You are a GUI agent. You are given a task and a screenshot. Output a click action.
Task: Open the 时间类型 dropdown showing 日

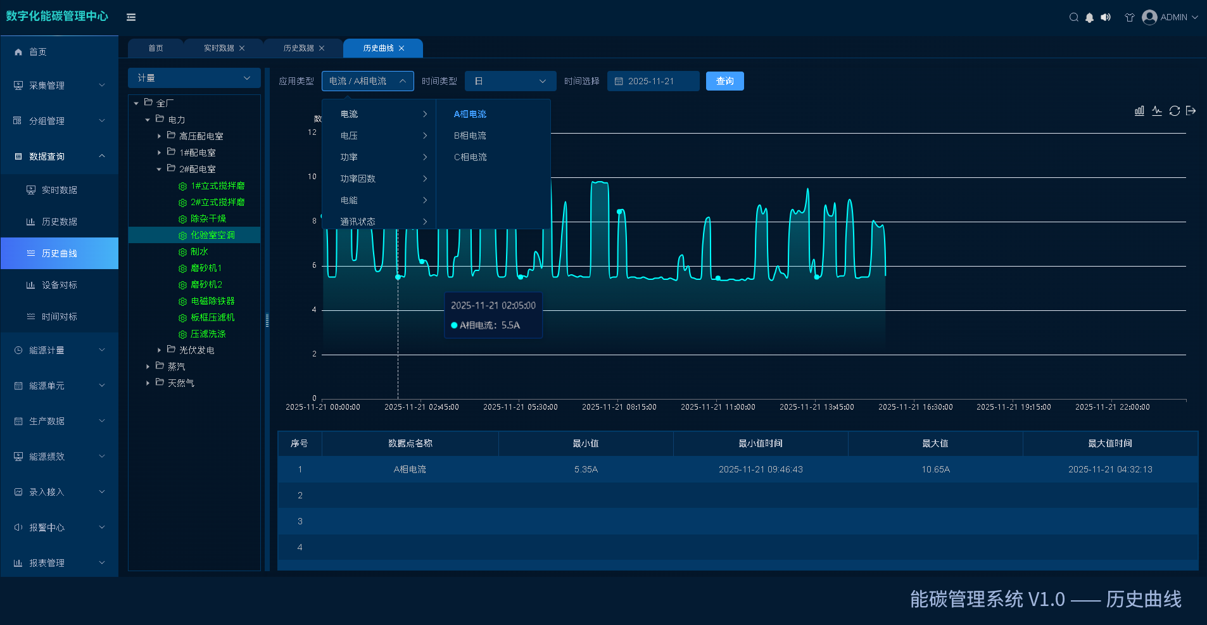[x=510, y=81]
